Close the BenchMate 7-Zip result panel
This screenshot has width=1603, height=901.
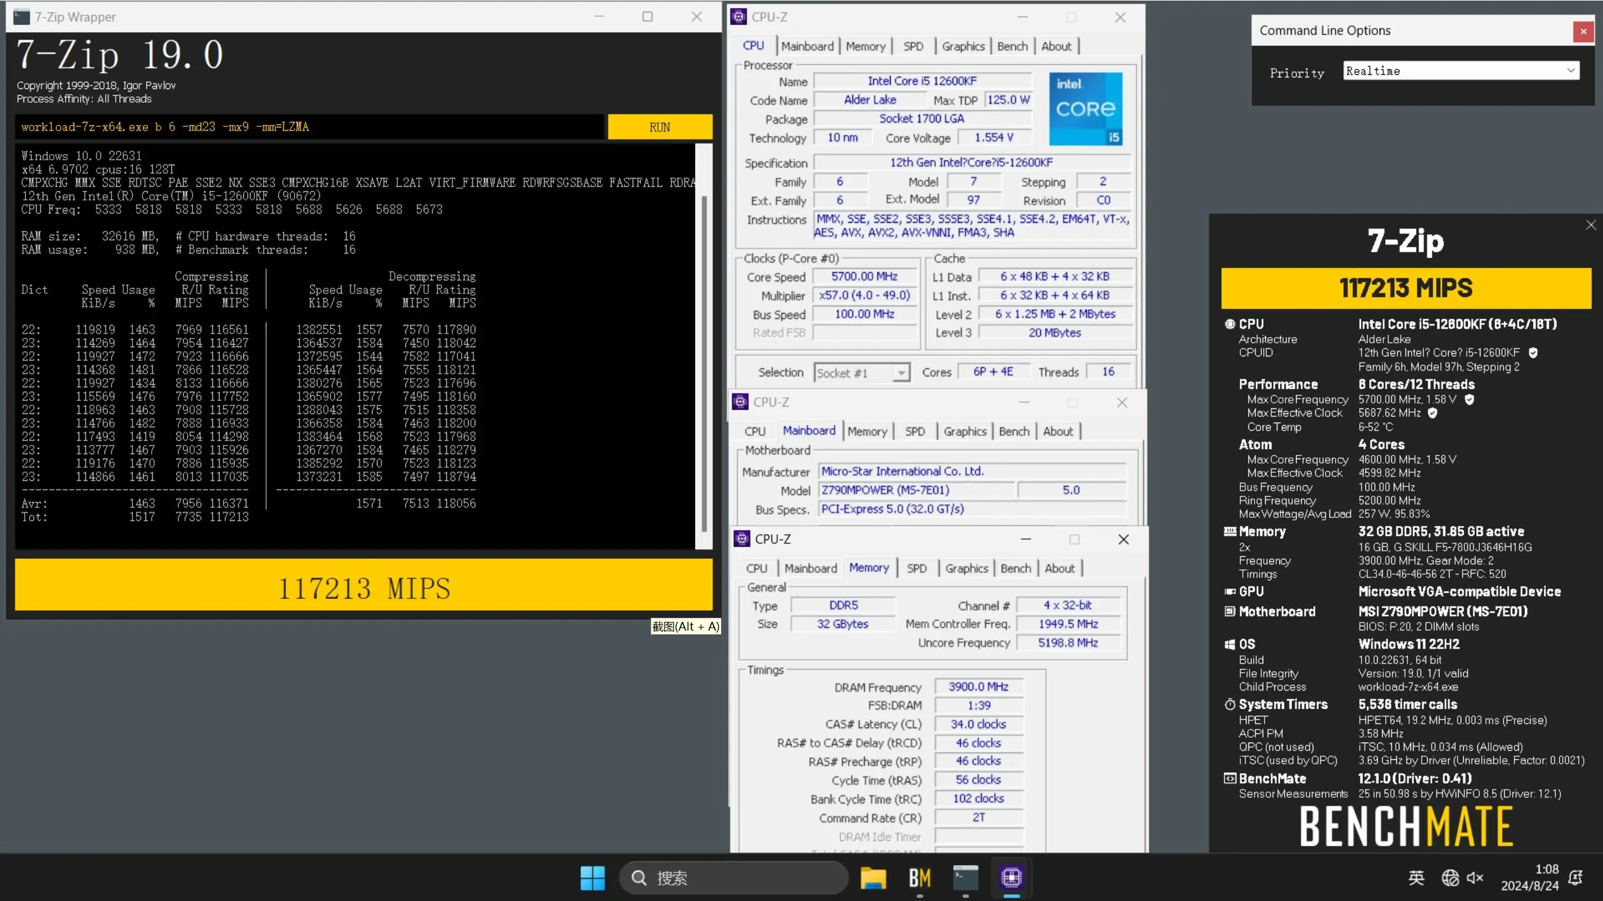(1591, 225)
